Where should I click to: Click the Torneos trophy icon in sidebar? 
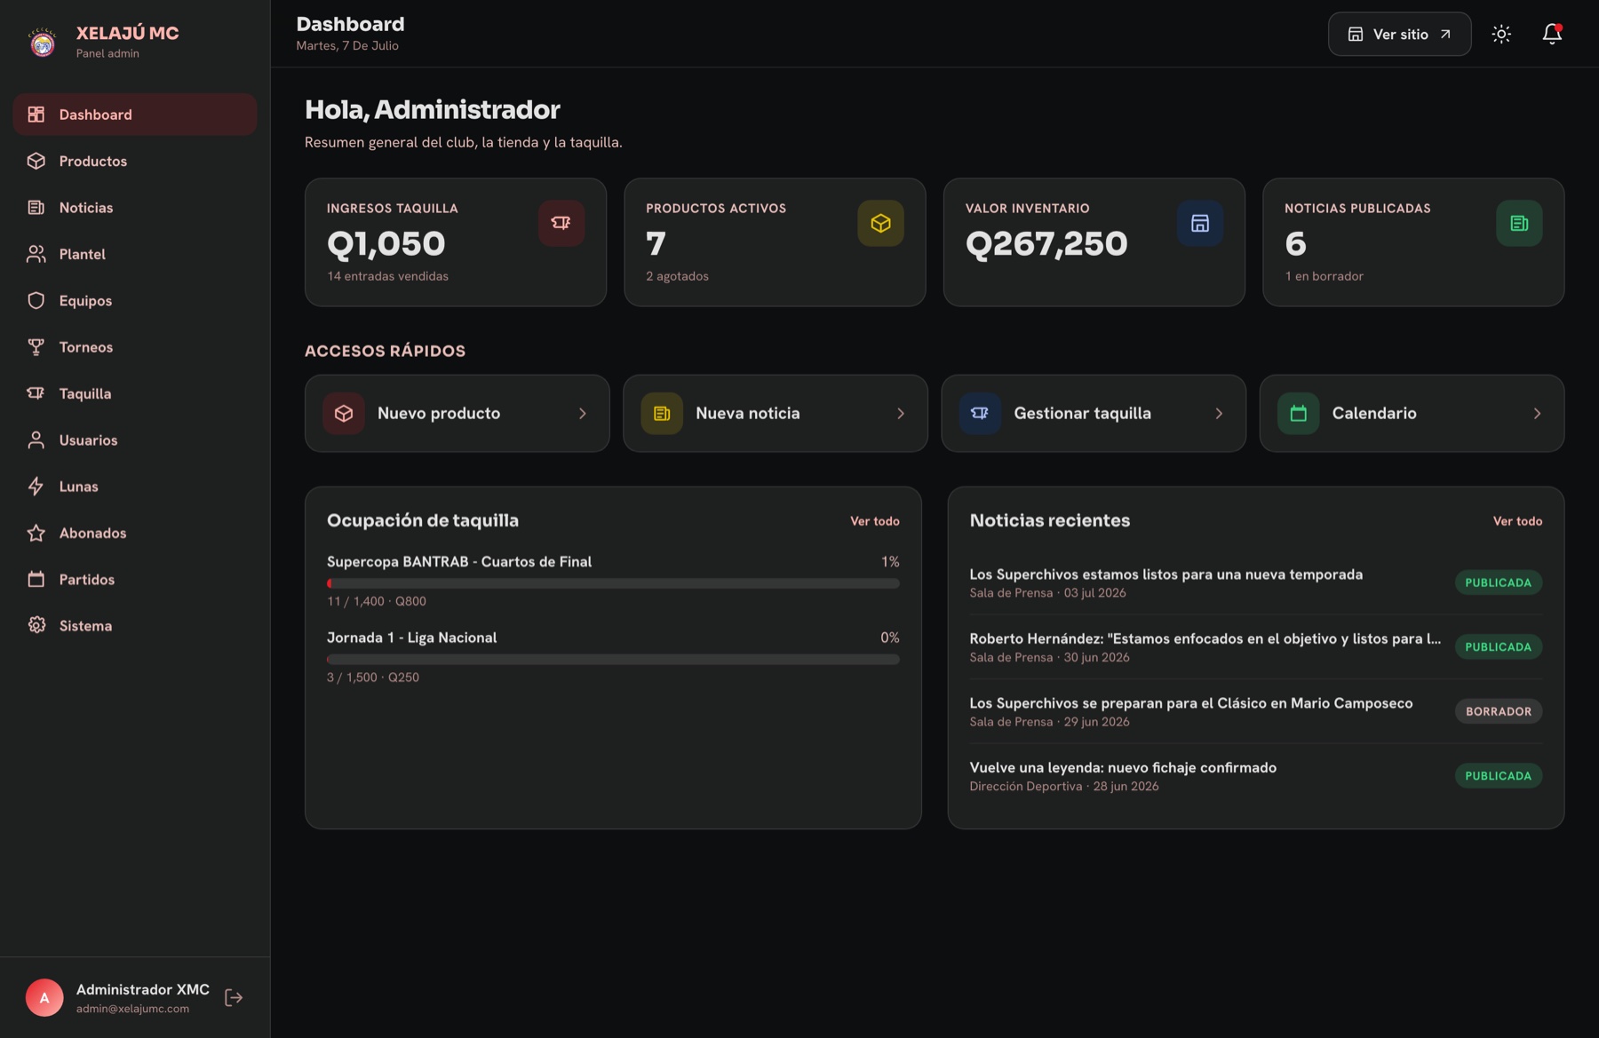(x=36, y=347)
